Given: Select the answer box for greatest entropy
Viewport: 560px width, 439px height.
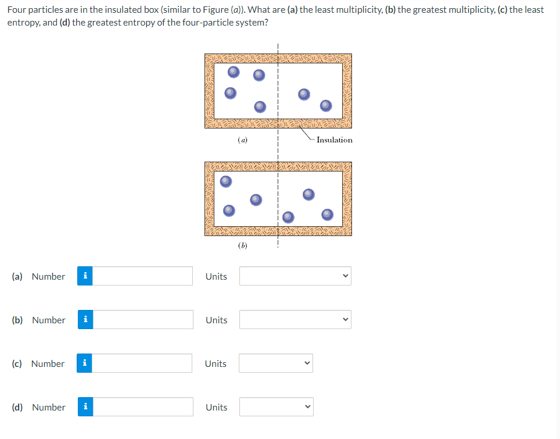Looking at the screenshot, I should (x=141, y=407).
